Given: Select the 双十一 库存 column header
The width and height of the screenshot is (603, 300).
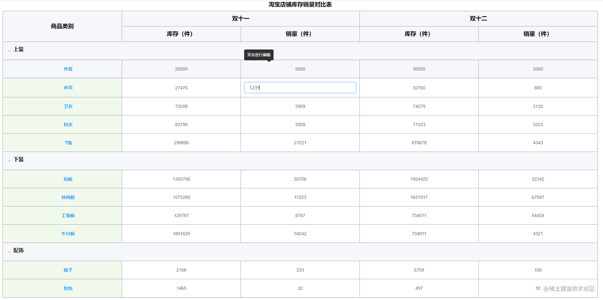Looking at the screenshot, I should click(x=181, y=34).
